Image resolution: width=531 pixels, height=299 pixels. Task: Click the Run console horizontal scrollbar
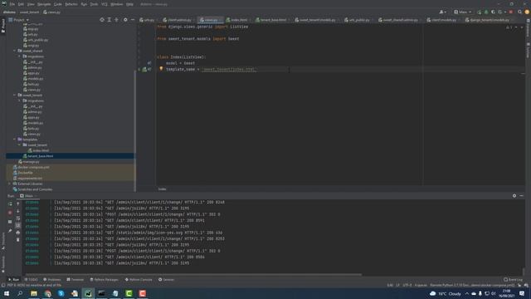click(x=193, y=274)
